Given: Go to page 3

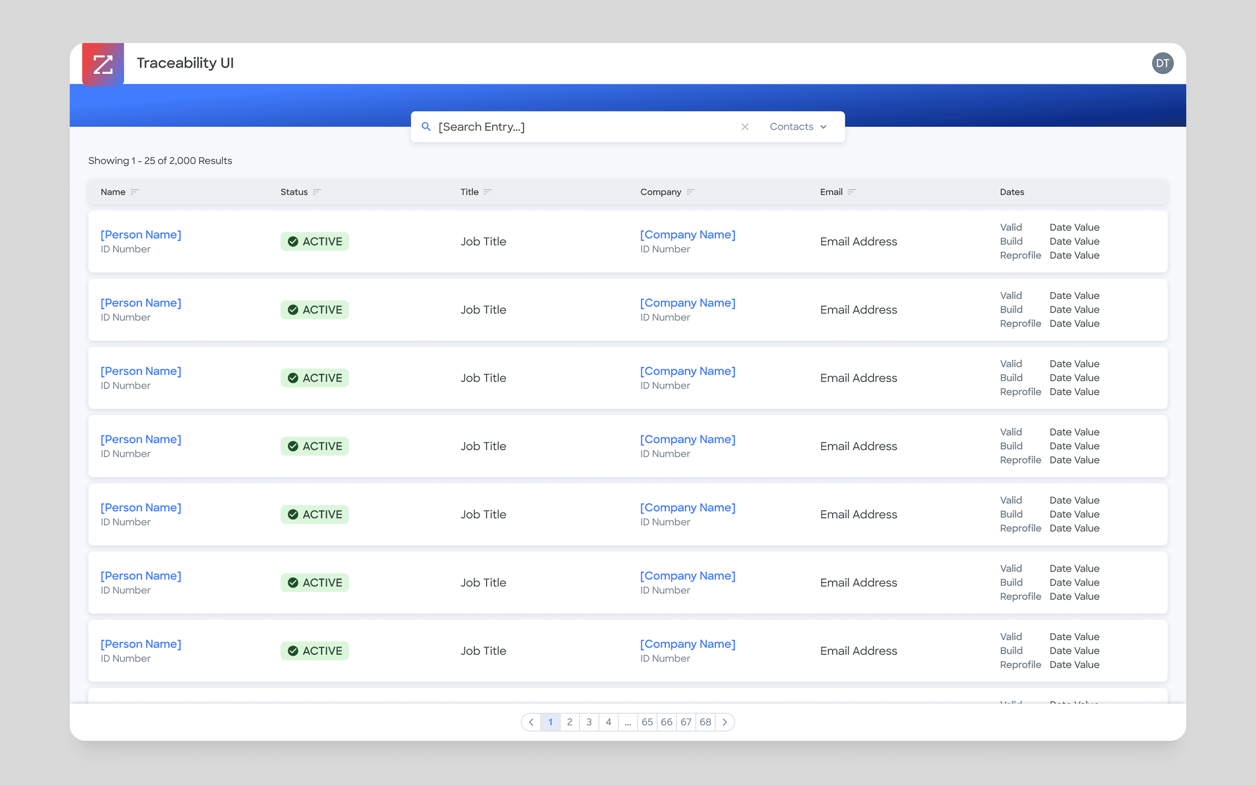Looking at the screenshot, I should (589, 722).
